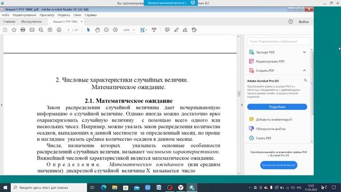Select the Лекция 5 document tab
This screenshot has height=192, width=341.
(66, 21)
